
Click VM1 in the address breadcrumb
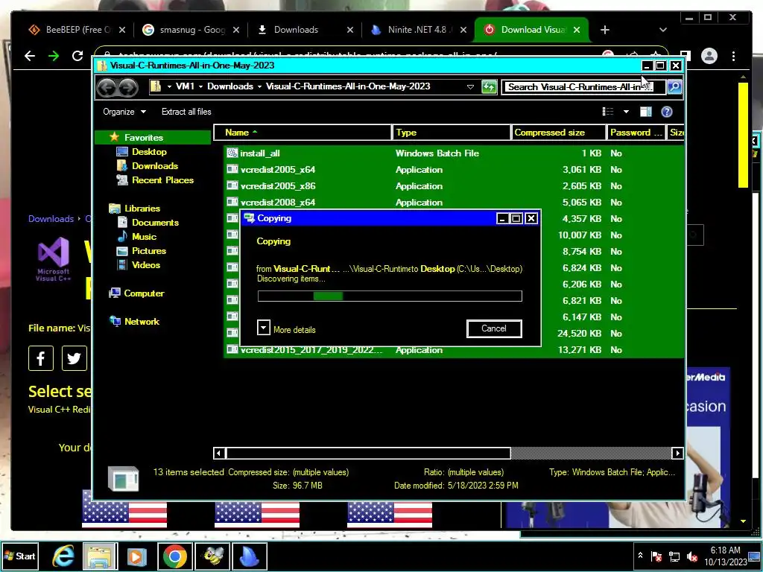click(185, 86)
